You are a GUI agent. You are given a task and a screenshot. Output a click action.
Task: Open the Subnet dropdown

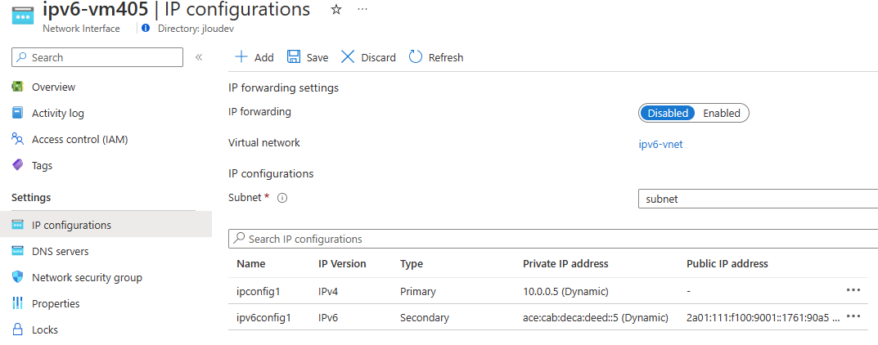click(759, 199)
